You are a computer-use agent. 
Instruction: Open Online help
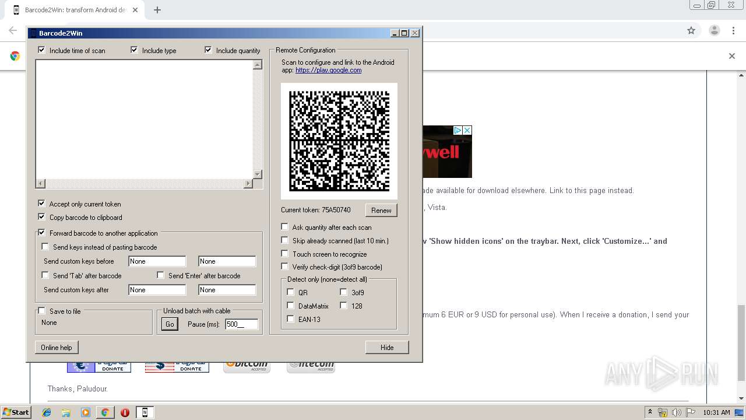click(57, 347)
